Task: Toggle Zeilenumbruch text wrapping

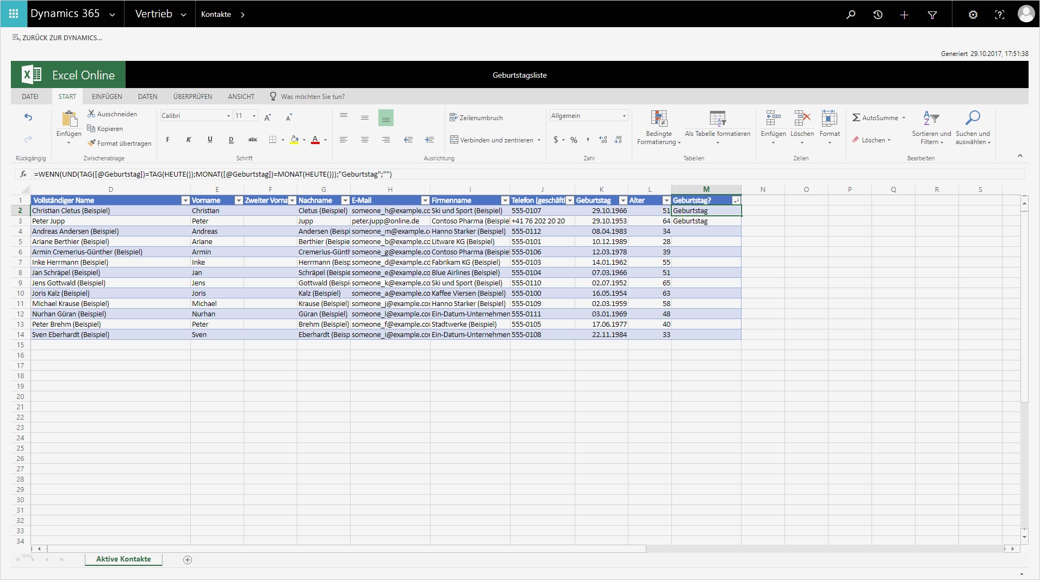Action: (x=476, y=117)
